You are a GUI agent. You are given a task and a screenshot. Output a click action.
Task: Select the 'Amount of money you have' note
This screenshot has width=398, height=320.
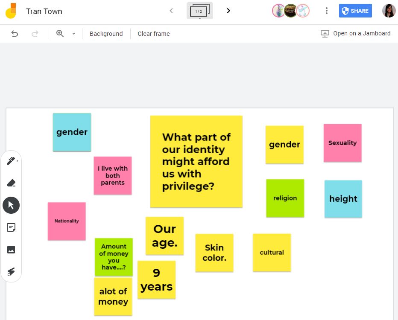(x=114, y=257)
